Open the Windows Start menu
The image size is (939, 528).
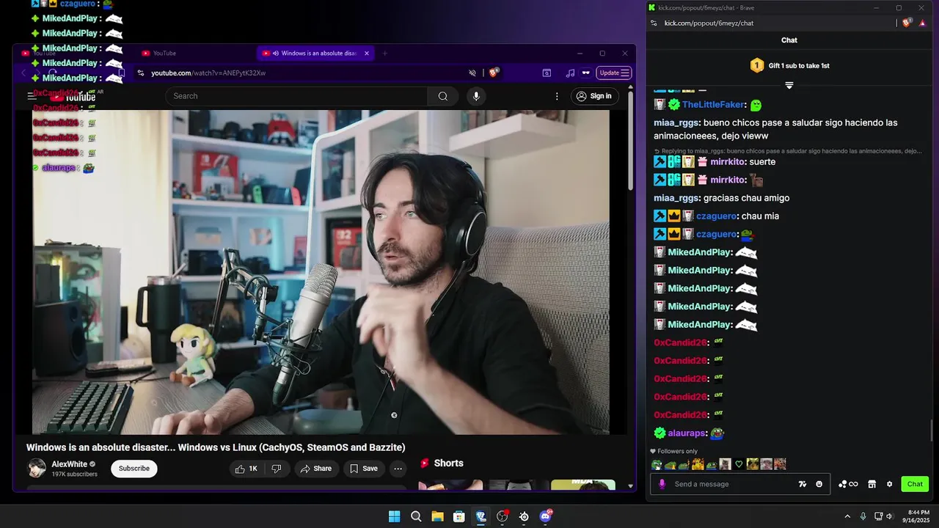(395, 516)
